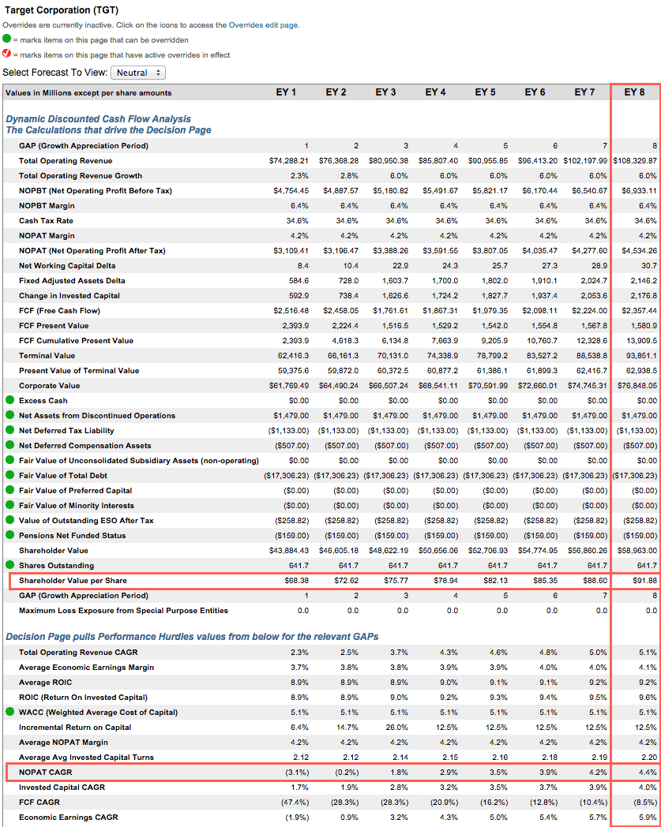Select EY 1 Corporate Value $61,769.49
661x827 pixels.
coord(289,386)
